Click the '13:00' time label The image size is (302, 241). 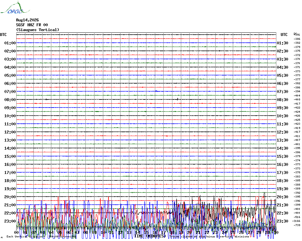10,140
